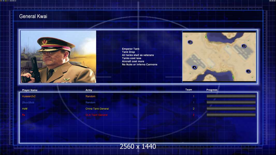The width and height of the screenshot is (276, 155).
Task: Click the "Aircraft cost more" line
Action: 133,61
